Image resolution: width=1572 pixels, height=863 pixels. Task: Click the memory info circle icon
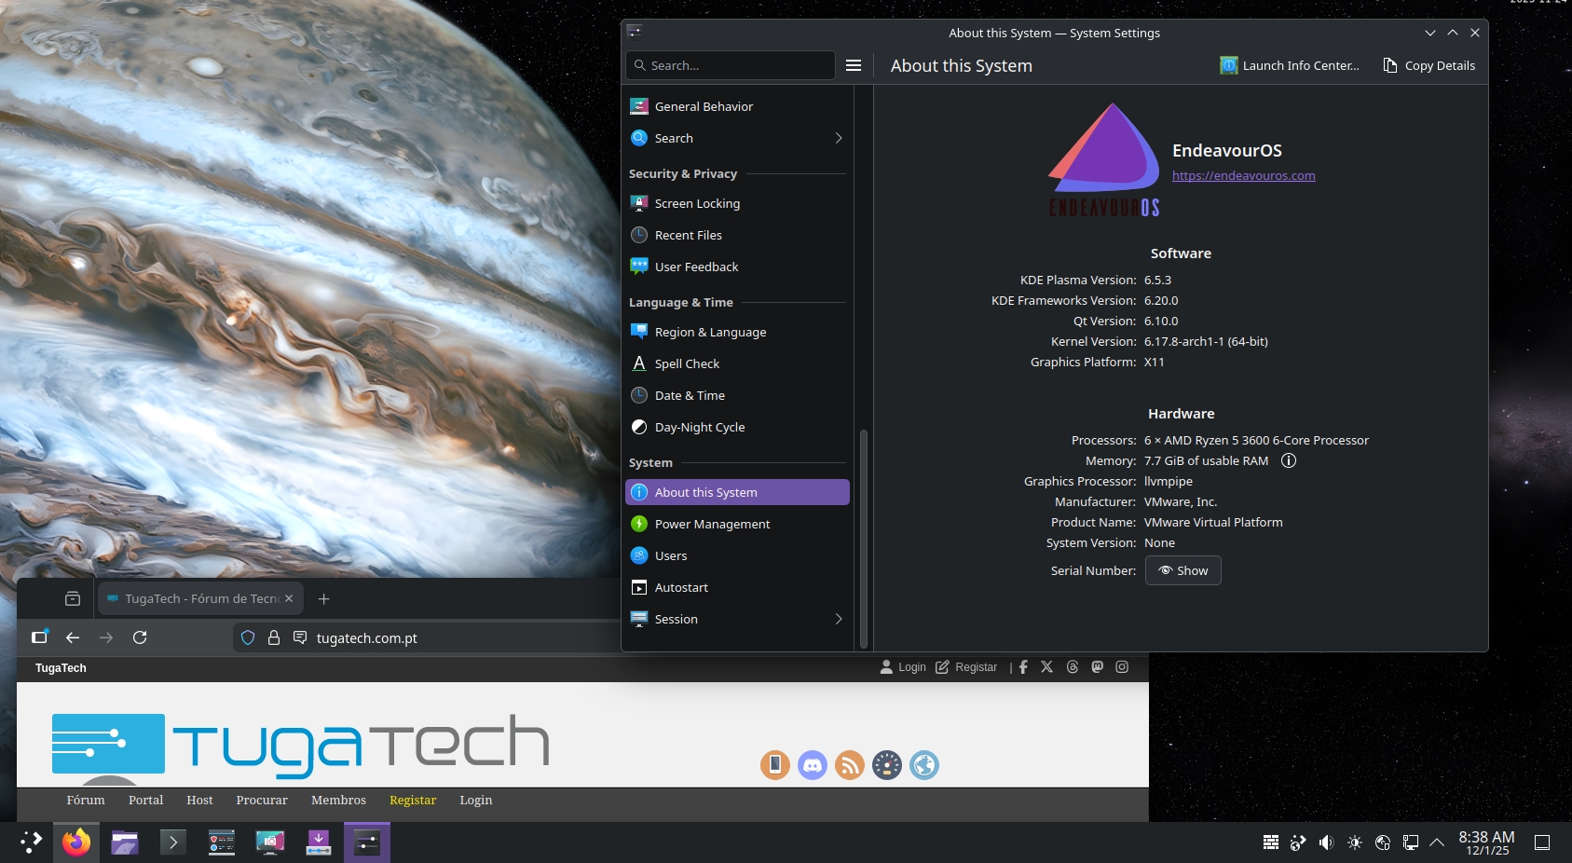coord(1289,460)
